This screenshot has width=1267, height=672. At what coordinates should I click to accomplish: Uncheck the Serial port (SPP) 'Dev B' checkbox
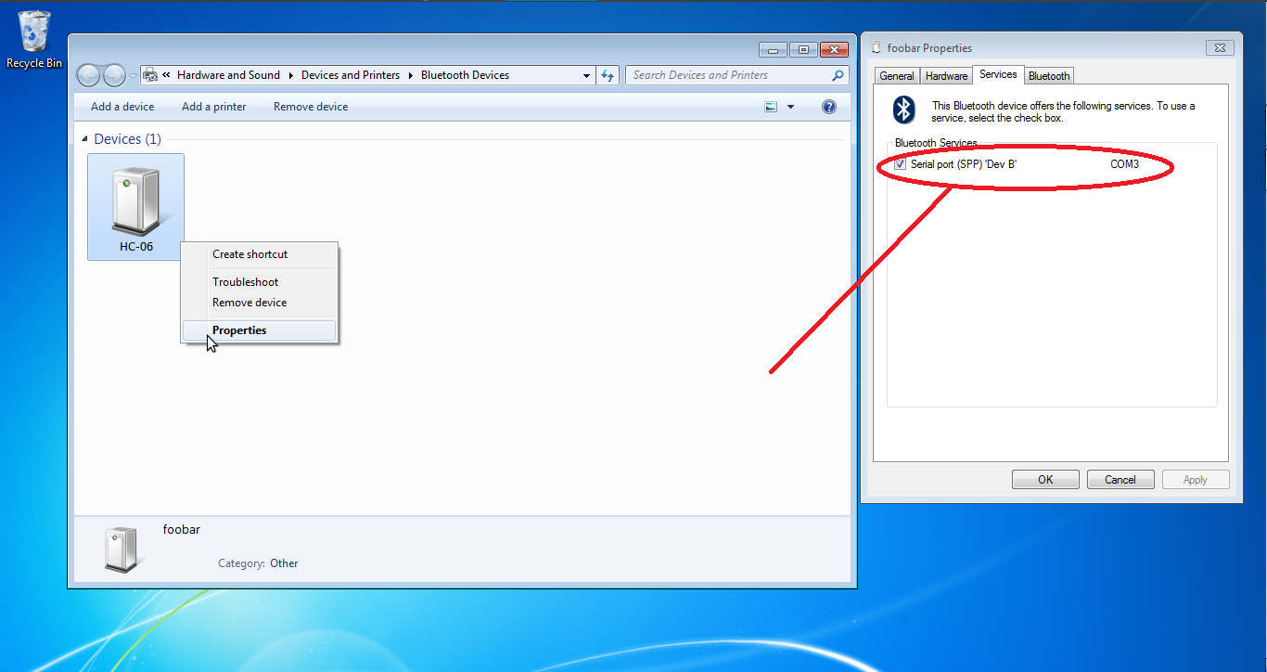(901, 164)
